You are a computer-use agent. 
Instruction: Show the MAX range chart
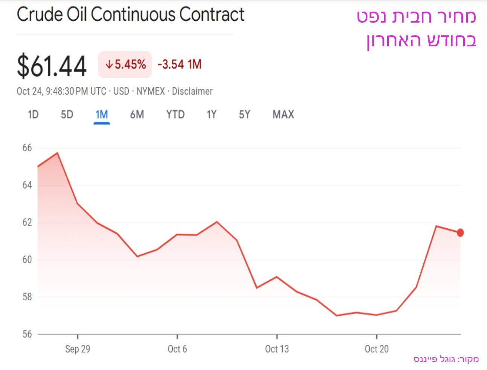[x=283, y=114]
